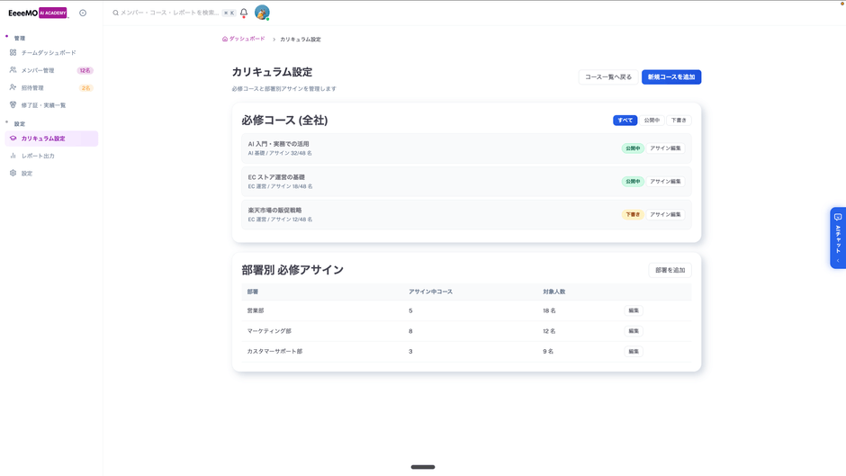This screenshot has width=846, height=476.
Task: Click the 12名 badge in sidebar
Action: click(85, 70)
